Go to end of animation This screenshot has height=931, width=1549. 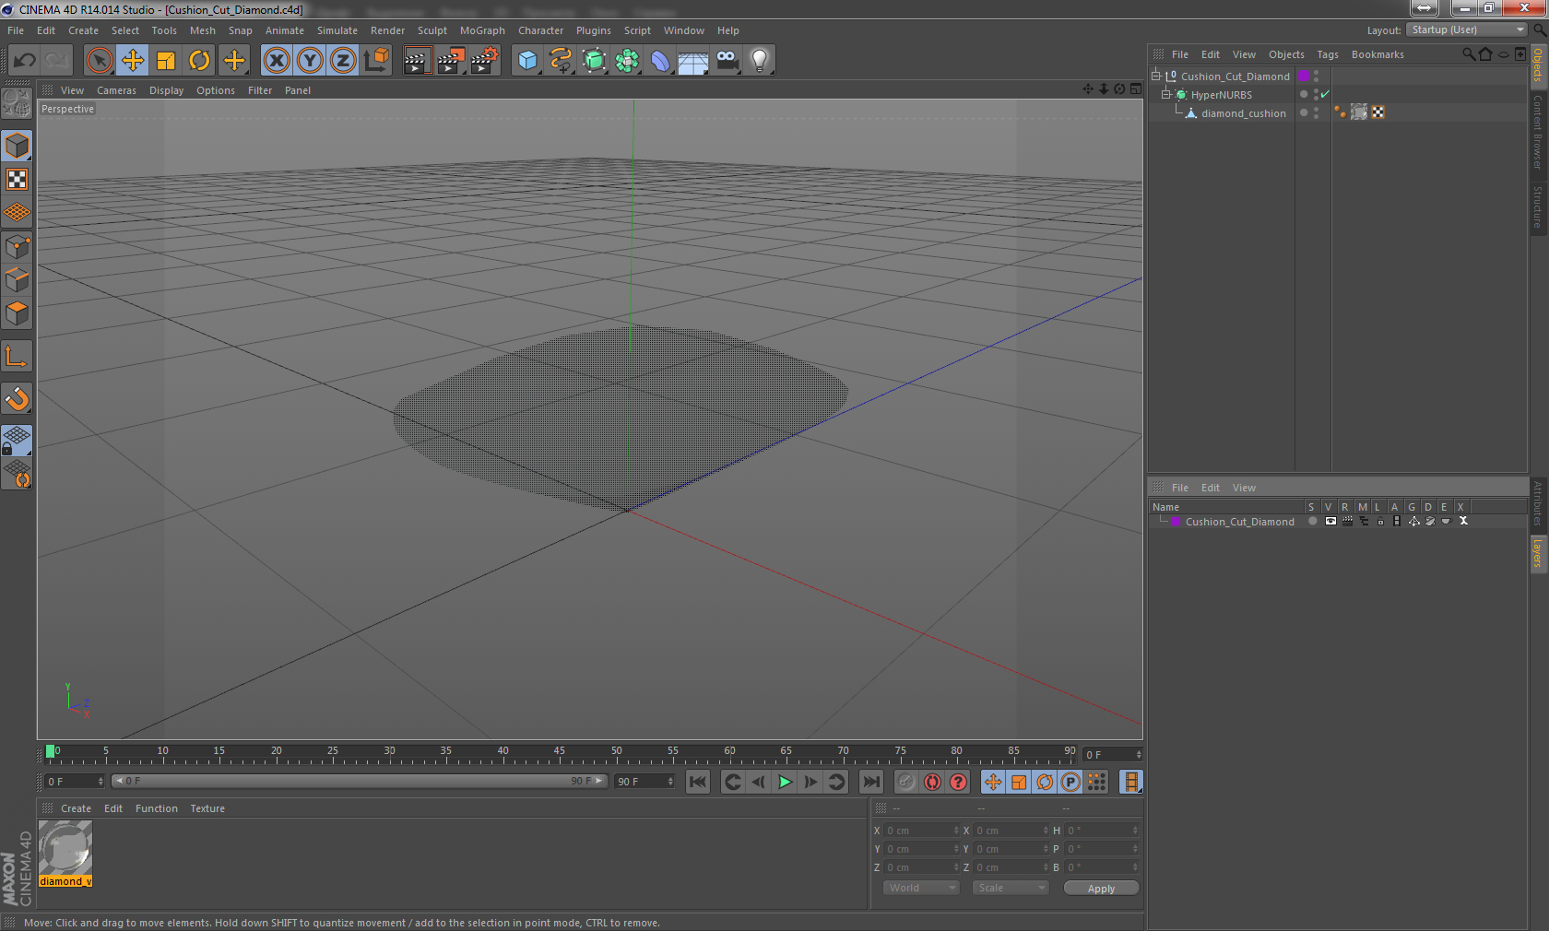(x=871, y=782)
